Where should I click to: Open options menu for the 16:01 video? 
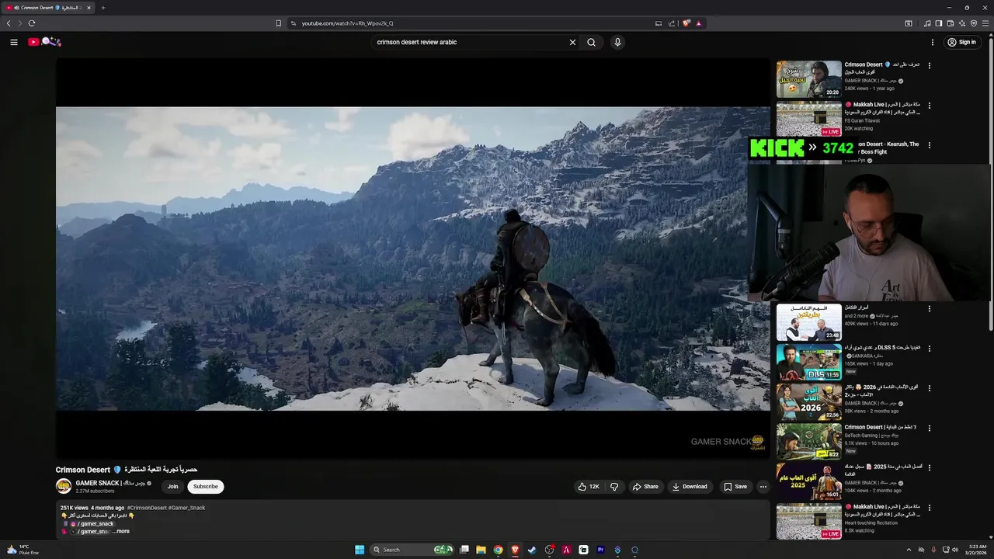pyautogui.click(x=929, y=468)
